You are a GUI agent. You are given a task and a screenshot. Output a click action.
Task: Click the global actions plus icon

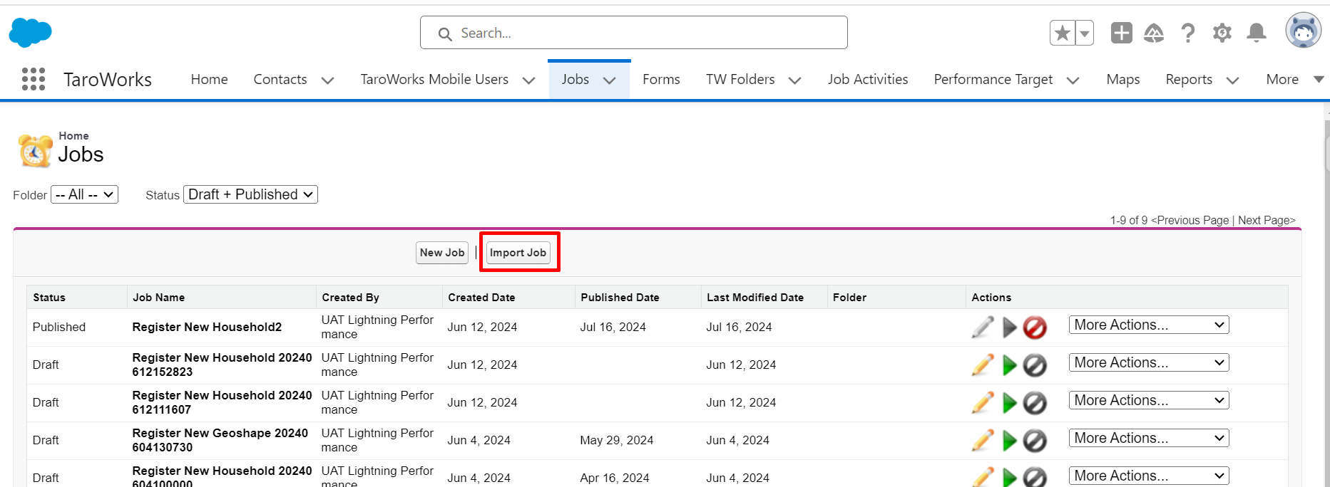[1121, 33]
